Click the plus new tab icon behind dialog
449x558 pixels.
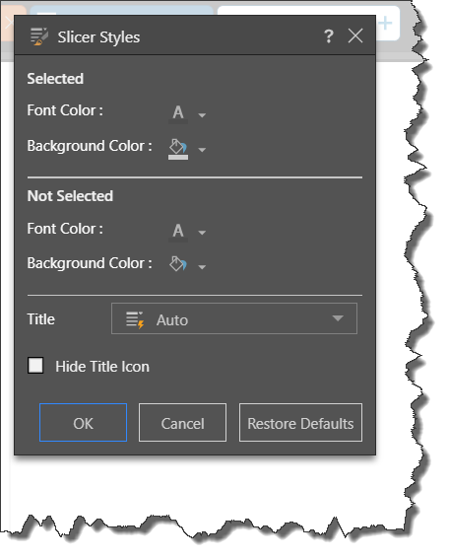coord(385,24)
